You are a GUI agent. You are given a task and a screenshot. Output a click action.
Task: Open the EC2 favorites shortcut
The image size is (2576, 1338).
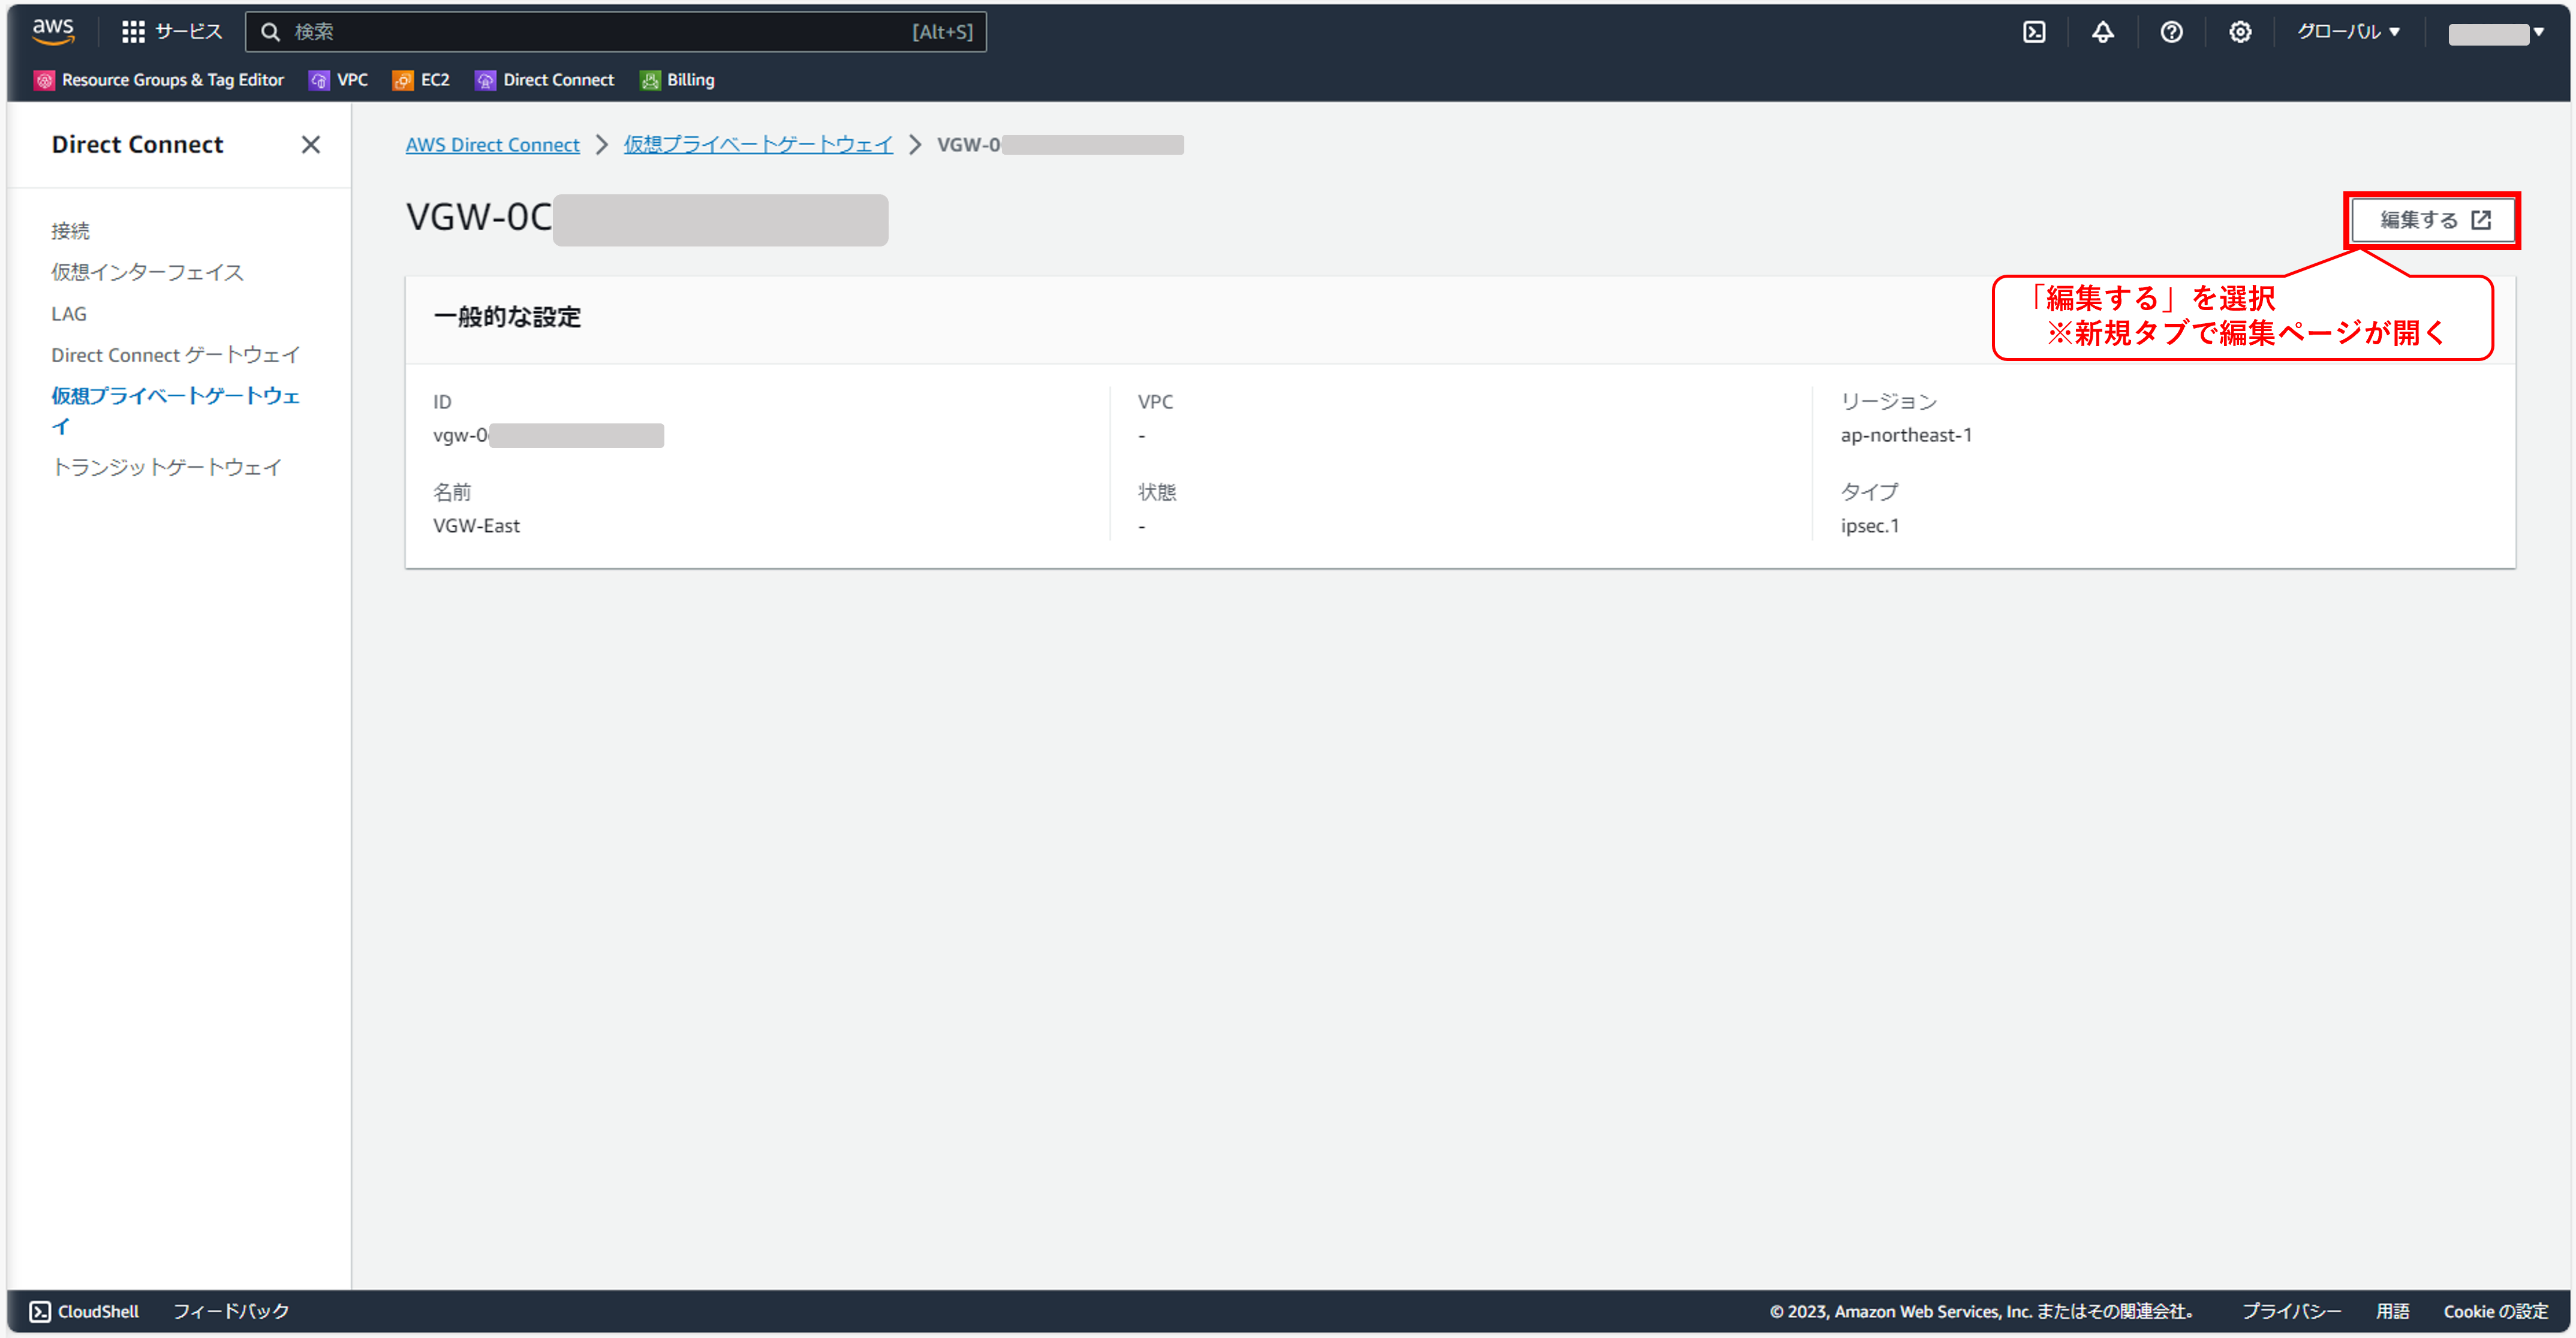(421, 80)
